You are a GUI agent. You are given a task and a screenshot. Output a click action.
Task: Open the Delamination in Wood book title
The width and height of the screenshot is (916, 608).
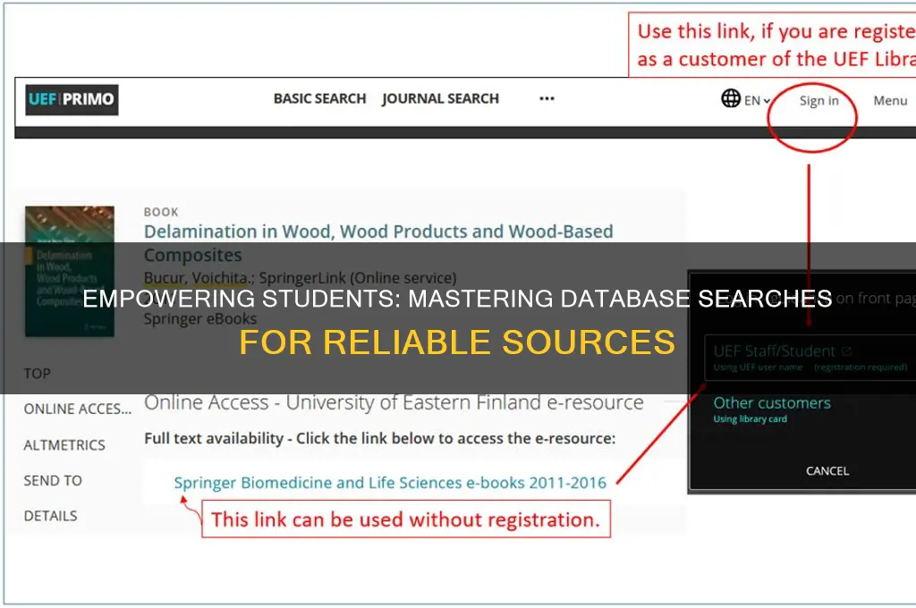click(x=378, y=243)
